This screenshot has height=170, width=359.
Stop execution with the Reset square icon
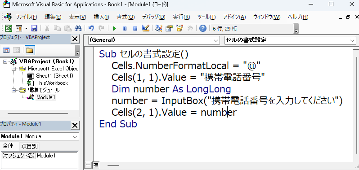coord(135,29)
